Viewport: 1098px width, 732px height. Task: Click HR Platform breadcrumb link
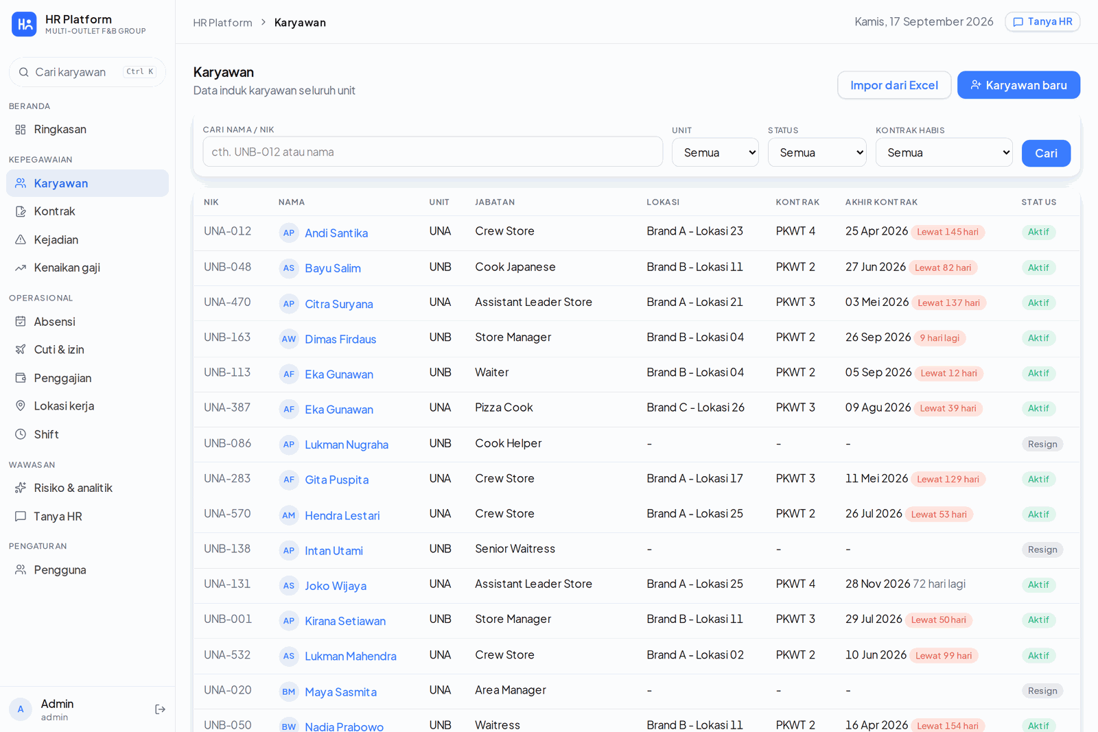222,23
